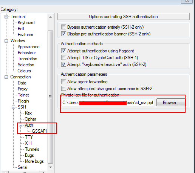
Task: Select TTY under SSH
Action: tap(29, 137)
